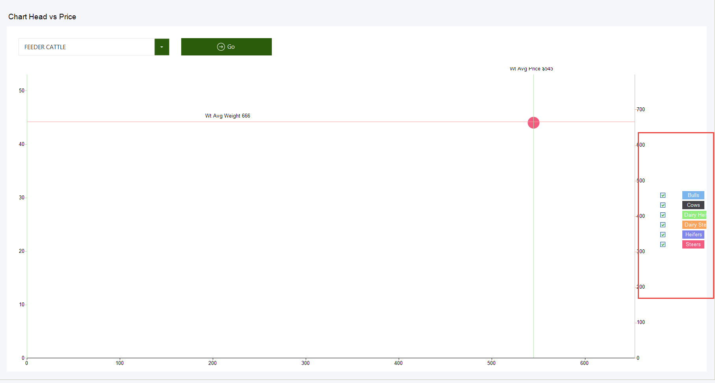Click the green Dairy Heifers legend label

pos(695,215)
